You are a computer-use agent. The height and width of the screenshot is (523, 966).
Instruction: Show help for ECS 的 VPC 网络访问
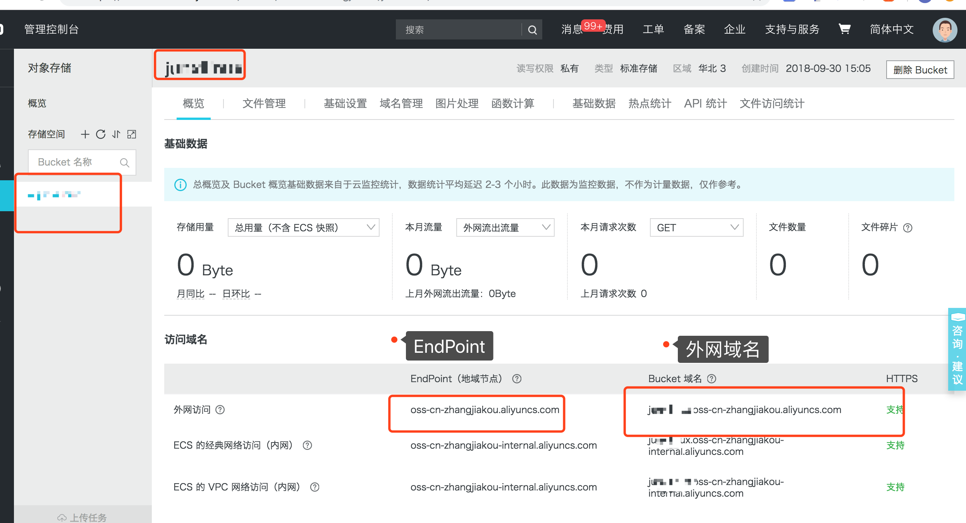[315, 487]
